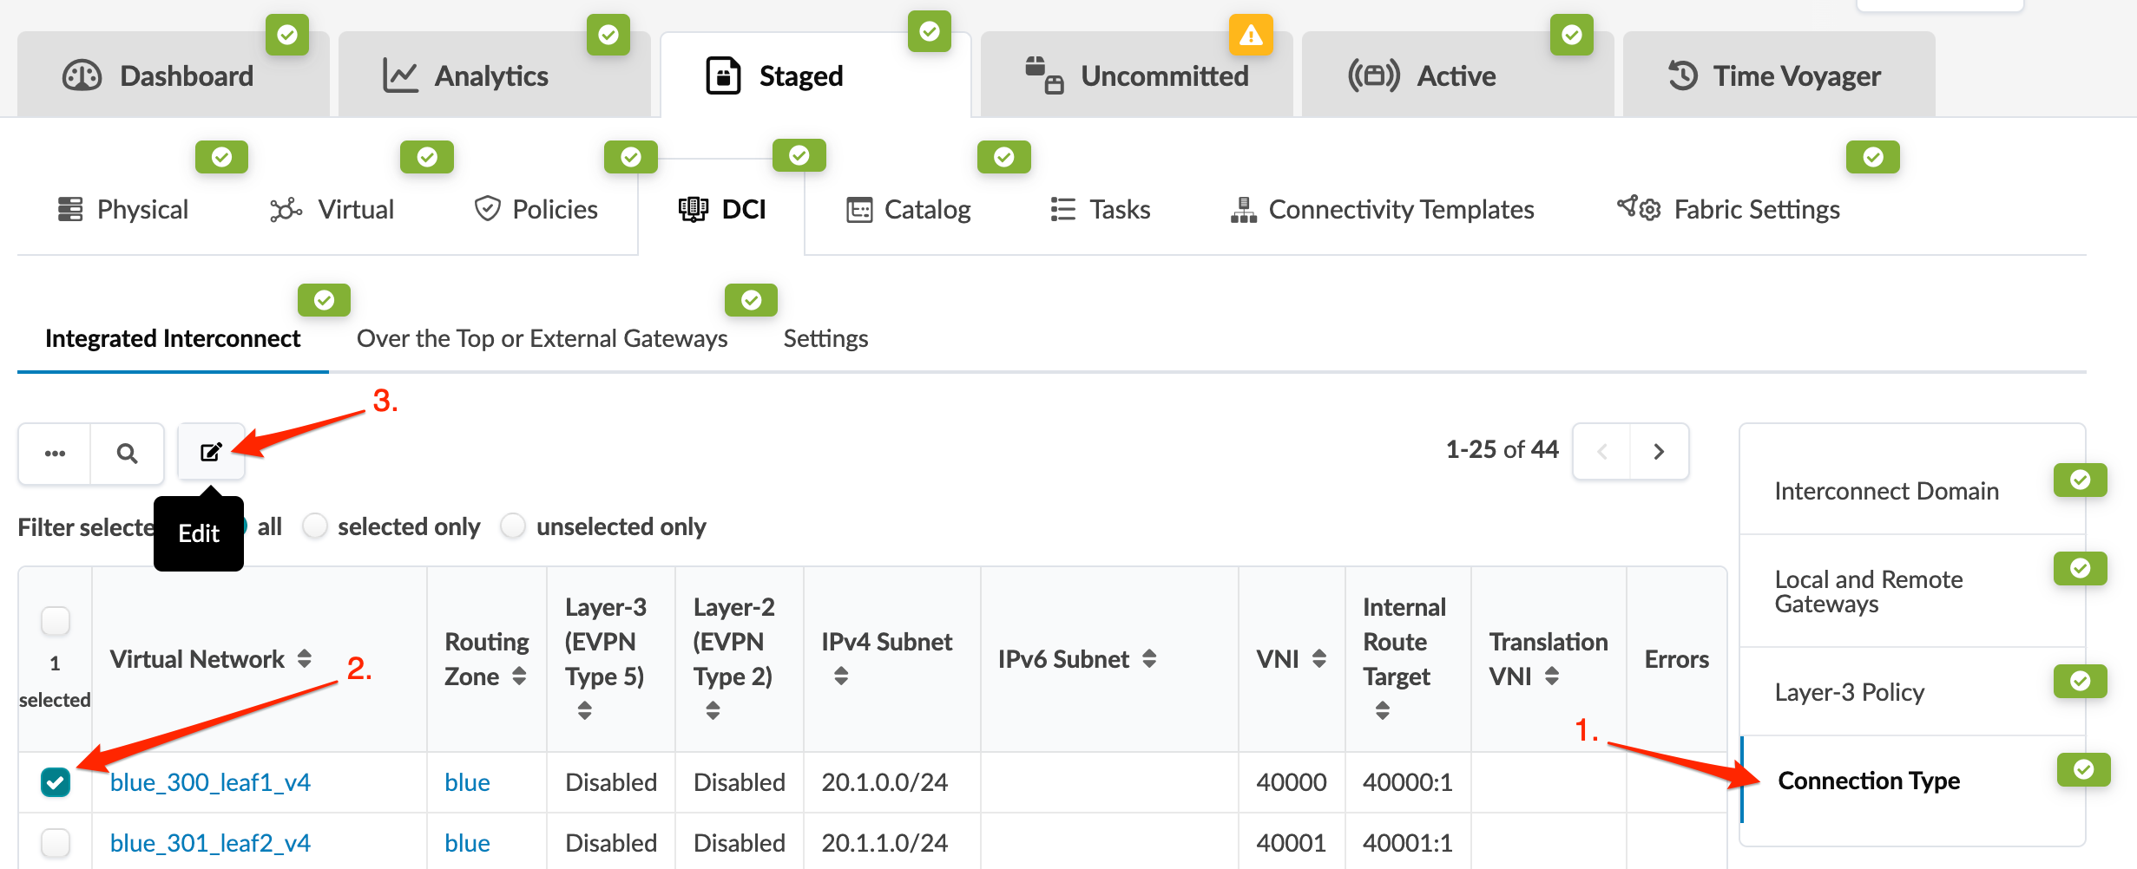Open the blue routing zone link in first row
Viewport: 2137px width, 869px height.
[467, 782]
